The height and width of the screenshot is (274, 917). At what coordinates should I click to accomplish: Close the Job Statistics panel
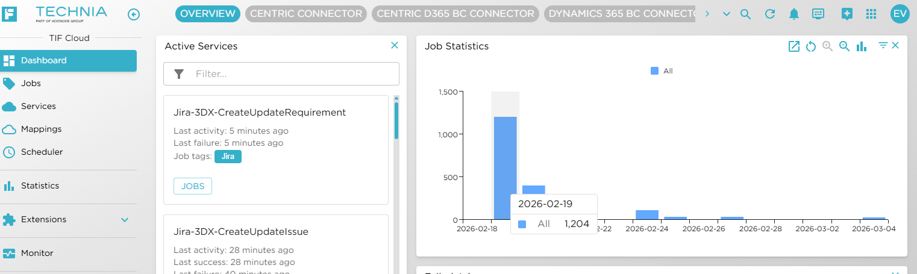(x=895, y=45)
